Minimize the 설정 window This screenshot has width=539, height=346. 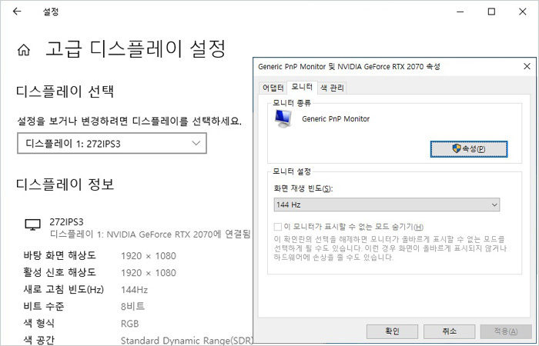454,12
